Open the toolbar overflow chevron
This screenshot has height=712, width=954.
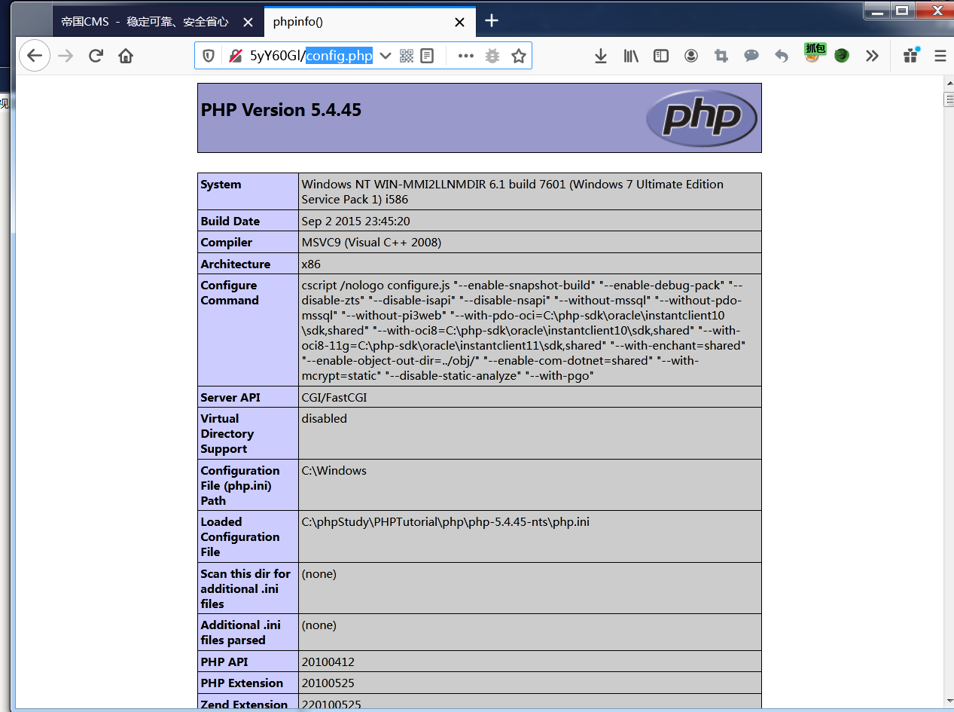(x=872, y=55)
